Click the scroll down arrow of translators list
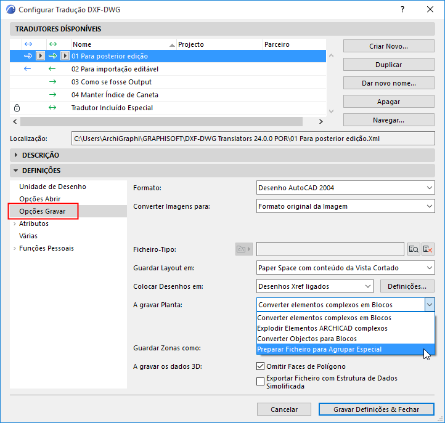The height and width of the screenshot is (423, 445). pyautogui.click(x=331, y=111)
